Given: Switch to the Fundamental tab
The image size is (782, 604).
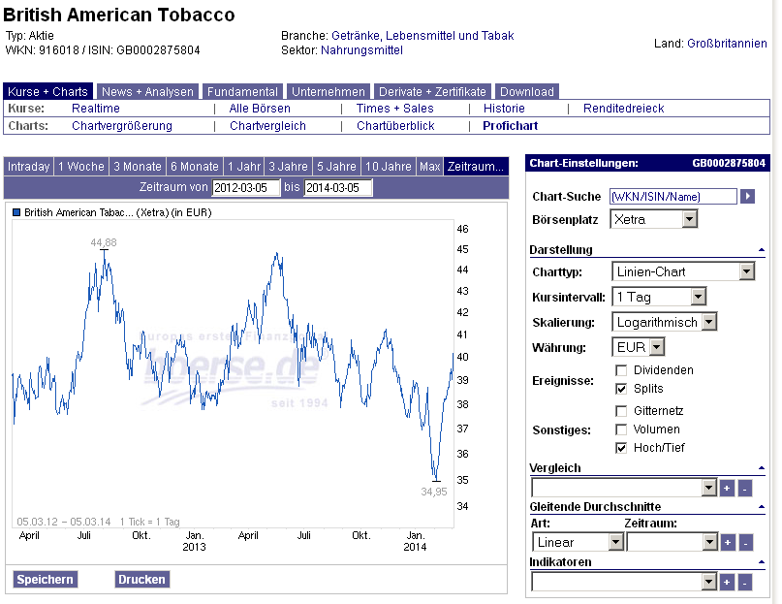Looking at the screenshot, I should 243,92.
